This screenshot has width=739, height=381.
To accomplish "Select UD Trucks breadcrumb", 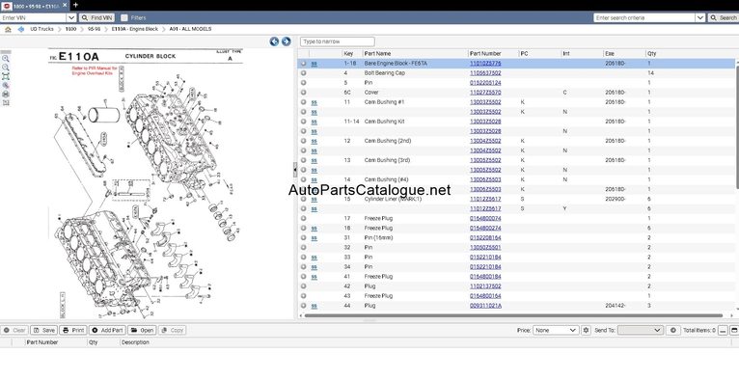I will point(41,29).
